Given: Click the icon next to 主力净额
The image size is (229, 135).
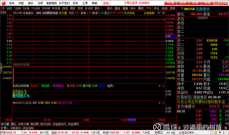Looking at the screenshot, I should point(194,106).
